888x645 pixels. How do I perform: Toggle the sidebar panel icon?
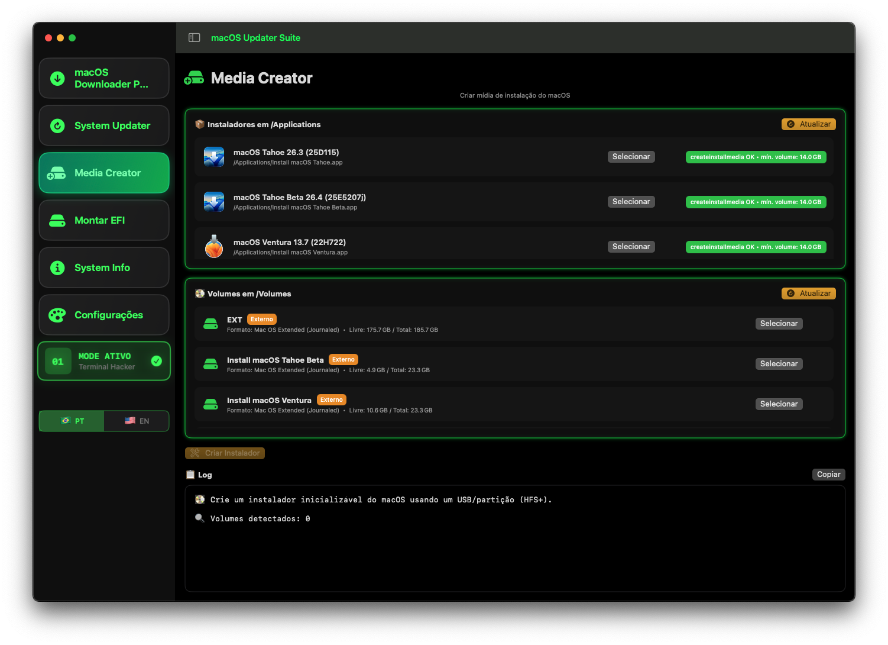(x=194, y=38)
